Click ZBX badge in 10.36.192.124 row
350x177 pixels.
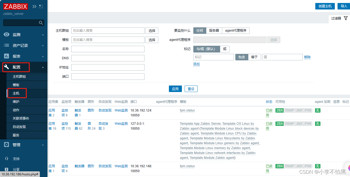point(280,110)
